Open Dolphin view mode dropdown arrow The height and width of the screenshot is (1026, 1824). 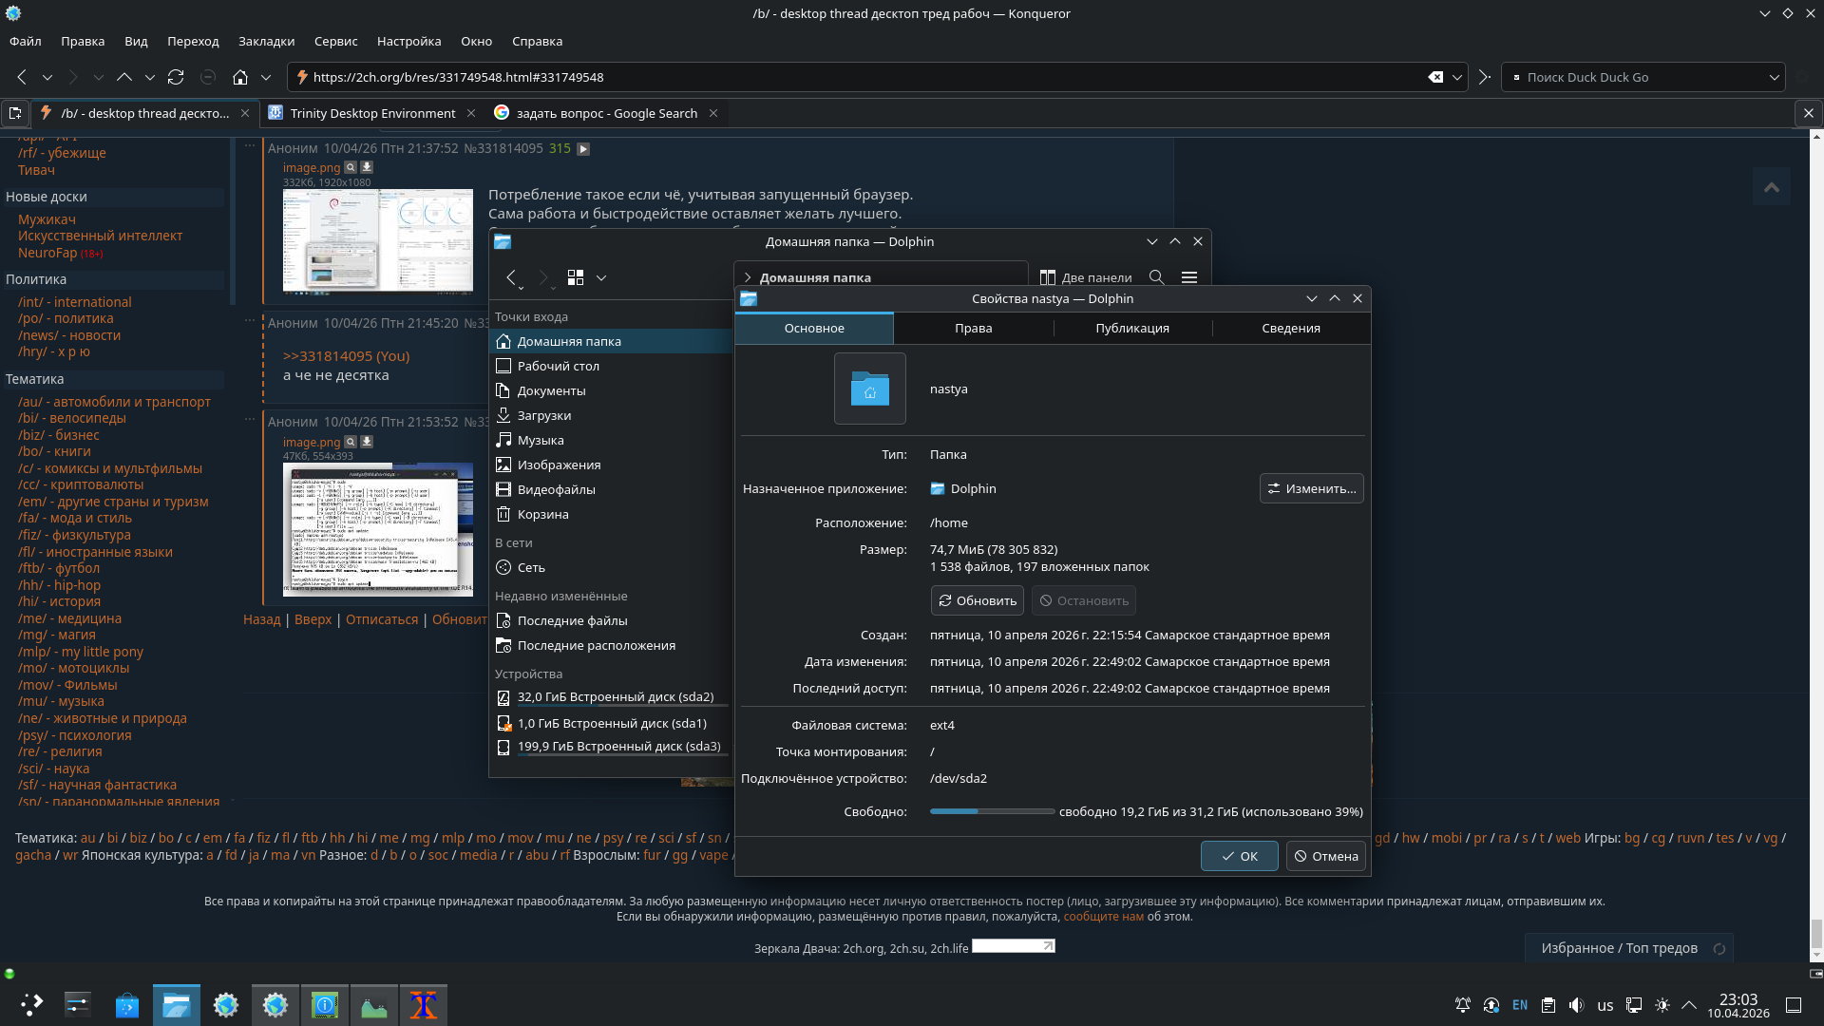(601, 277)
